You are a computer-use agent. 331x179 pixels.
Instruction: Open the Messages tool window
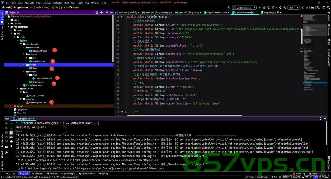coord(68,174)
